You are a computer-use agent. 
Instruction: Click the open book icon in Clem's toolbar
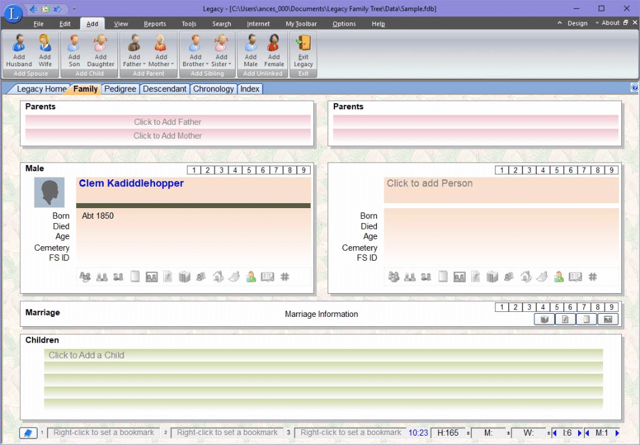[267, 277]
